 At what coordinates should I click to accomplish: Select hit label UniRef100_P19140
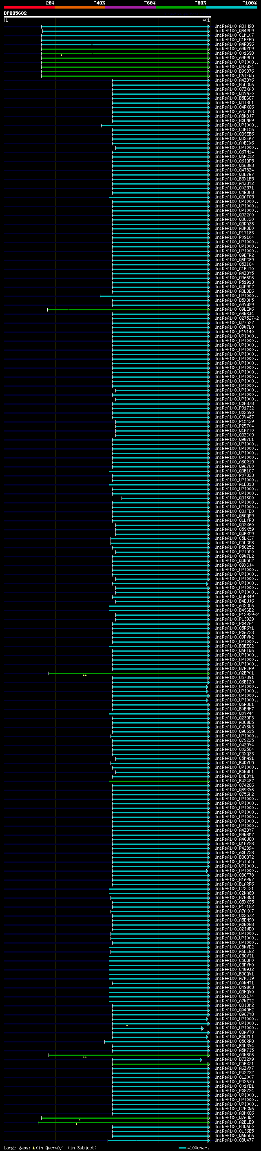(234, 332)
